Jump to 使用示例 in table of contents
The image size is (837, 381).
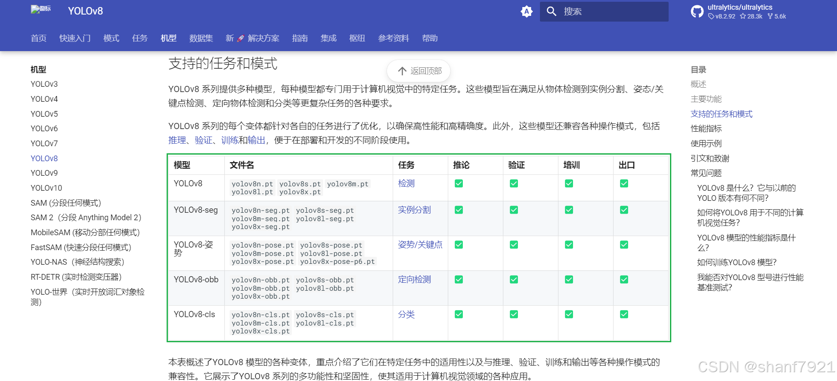[706, 144]
